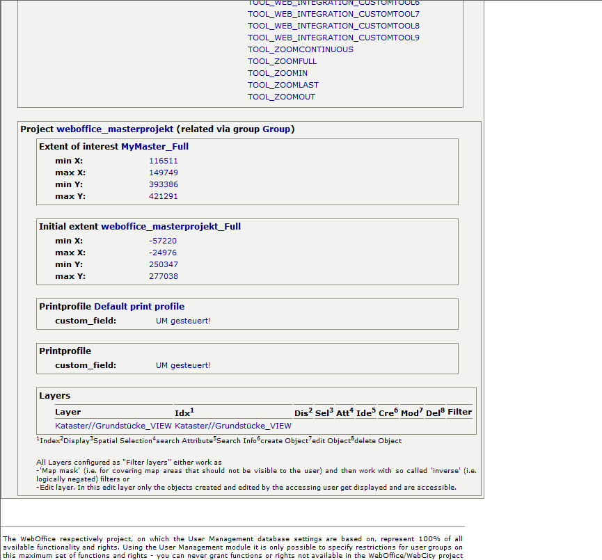Click TOOL_WEB_INTEGRATION_CUSTOMTOOL7 entry
The height and width of the screenshot is (560, 602).
[x=333, y=14]
